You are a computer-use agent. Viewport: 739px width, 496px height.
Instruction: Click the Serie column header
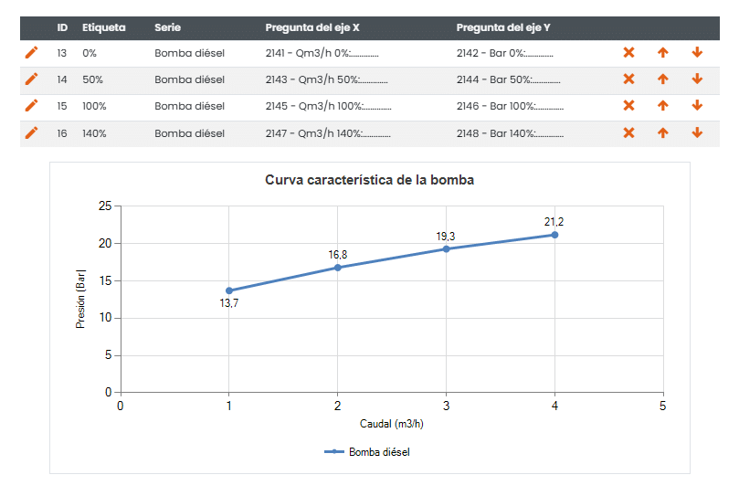coord(167,27)
